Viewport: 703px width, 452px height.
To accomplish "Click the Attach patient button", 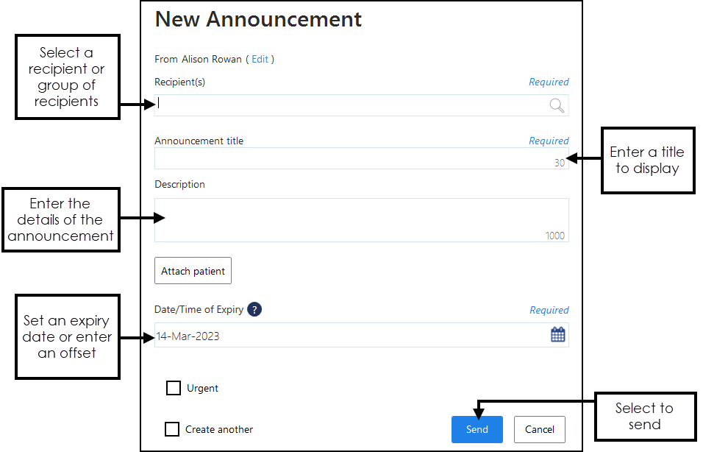I will click(193, 271).
